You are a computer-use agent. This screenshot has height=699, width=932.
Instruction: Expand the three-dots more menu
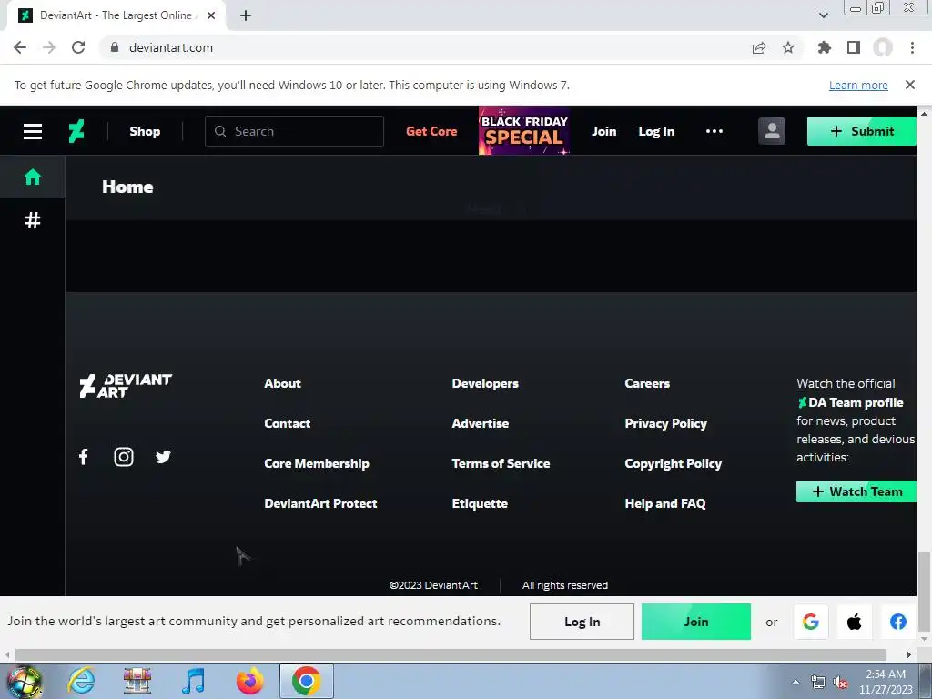pos(714,131)
